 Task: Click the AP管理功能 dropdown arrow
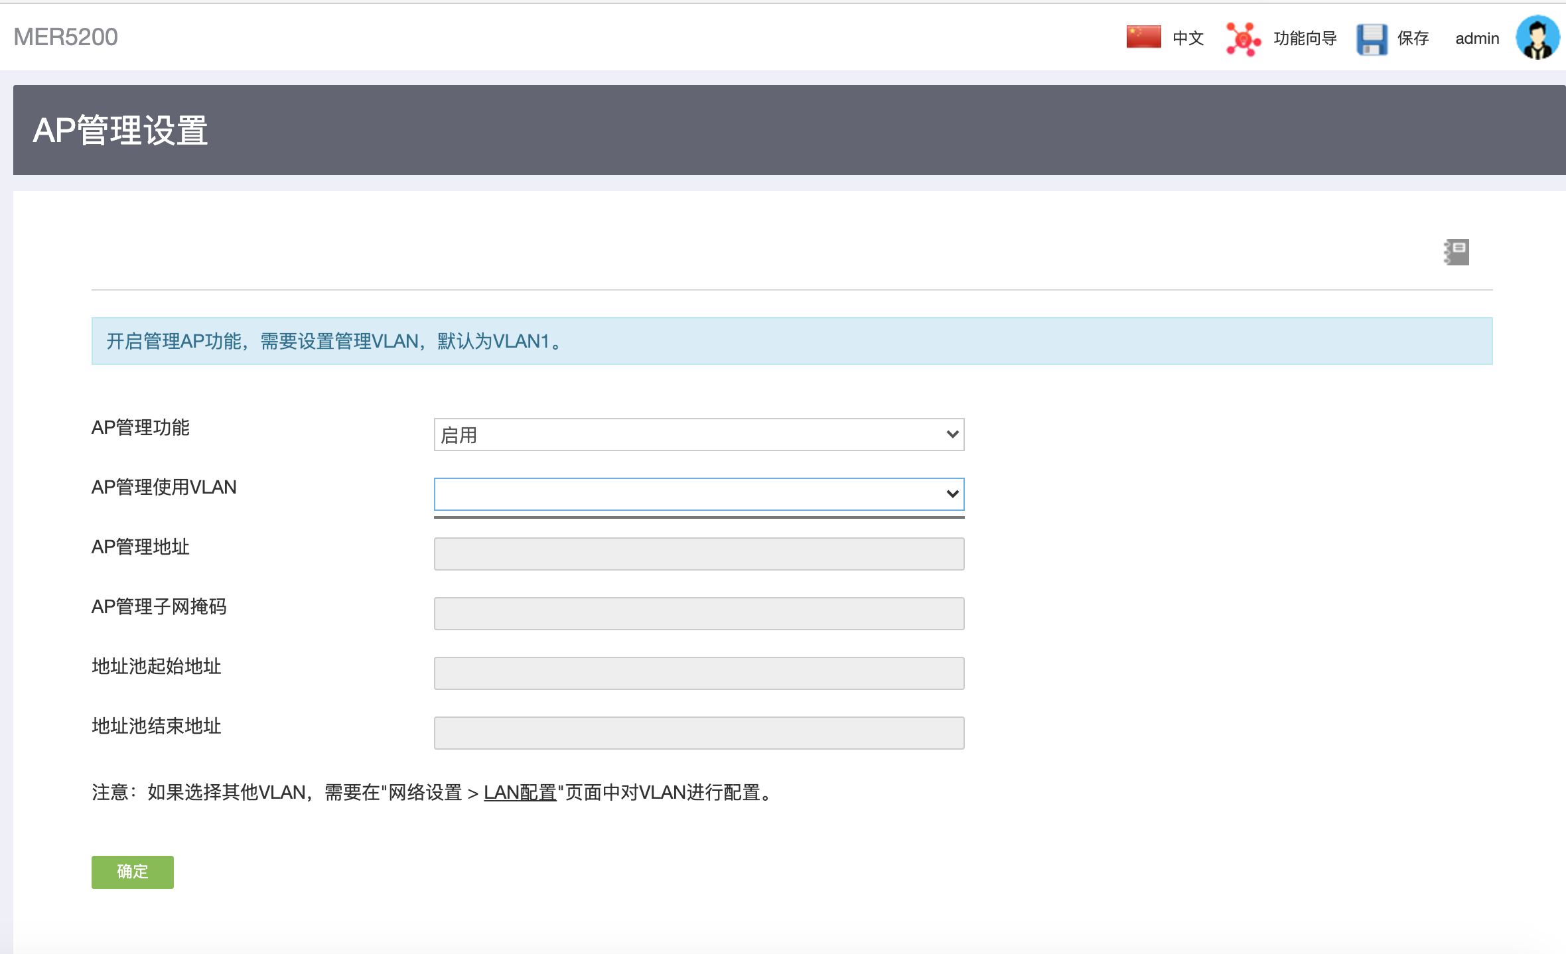pos(952,435)
